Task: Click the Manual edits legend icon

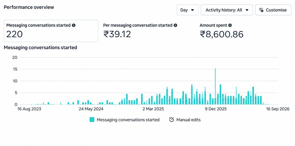Action: (x=172, y=120)
